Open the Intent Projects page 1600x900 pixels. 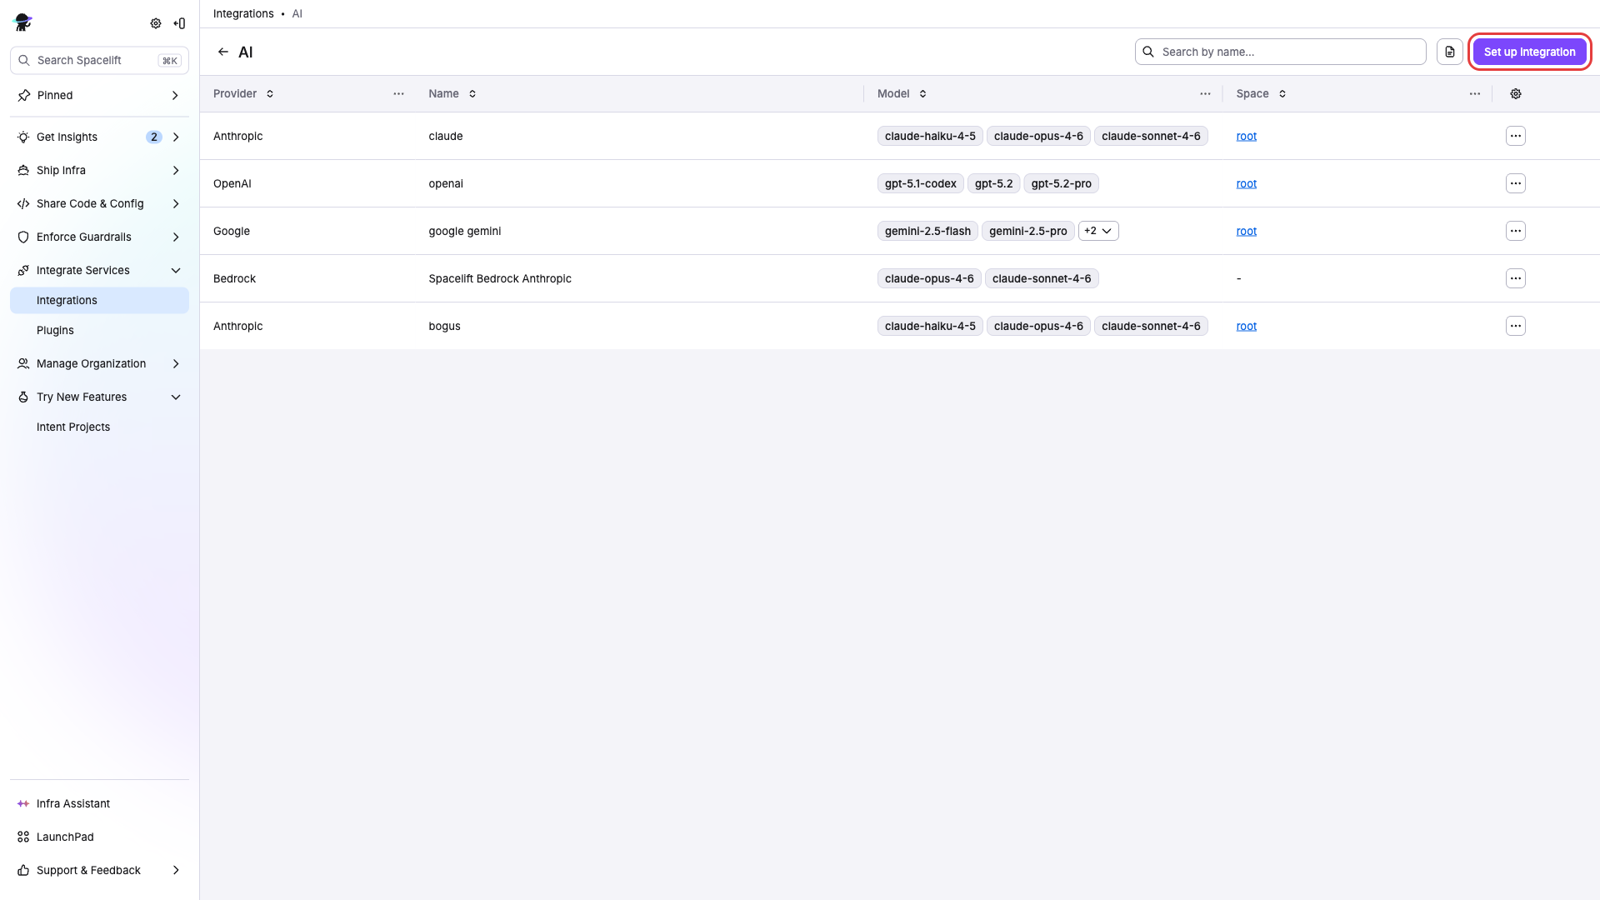pos(73,427)
